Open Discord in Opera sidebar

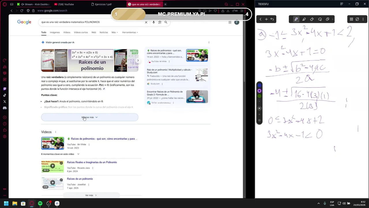coord(5,108)
